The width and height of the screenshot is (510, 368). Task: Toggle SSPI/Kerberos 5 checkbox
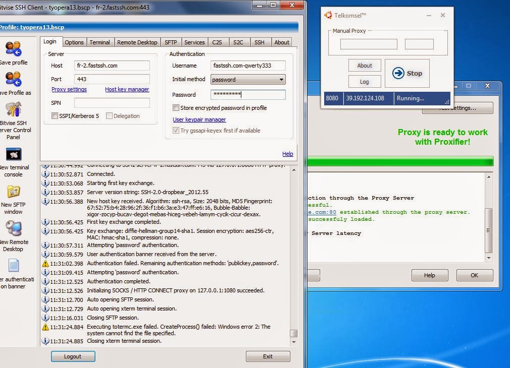point(55,116)
